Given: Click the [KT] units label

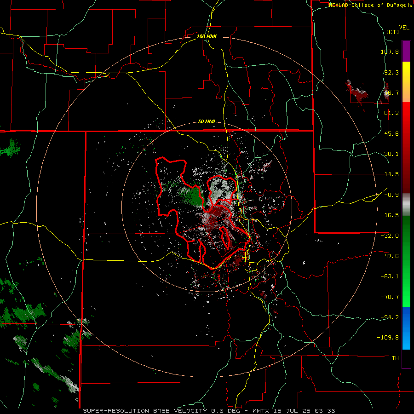Looking at the screenshot, I should tap(392, 32).
